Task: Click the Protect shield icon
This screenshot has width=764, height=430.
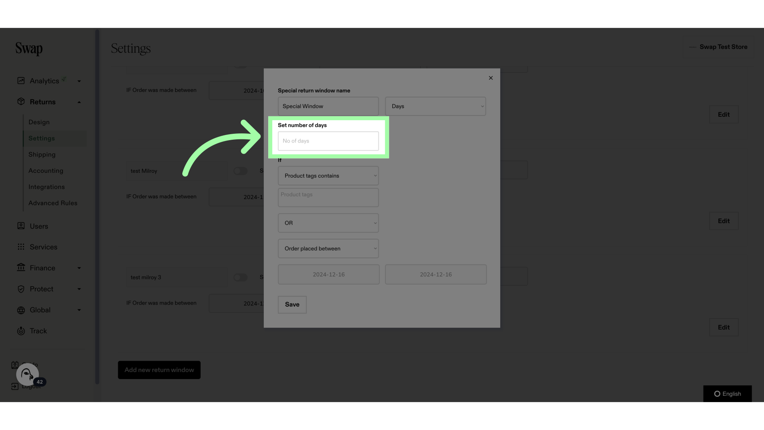Action: [x=21, y=289]
